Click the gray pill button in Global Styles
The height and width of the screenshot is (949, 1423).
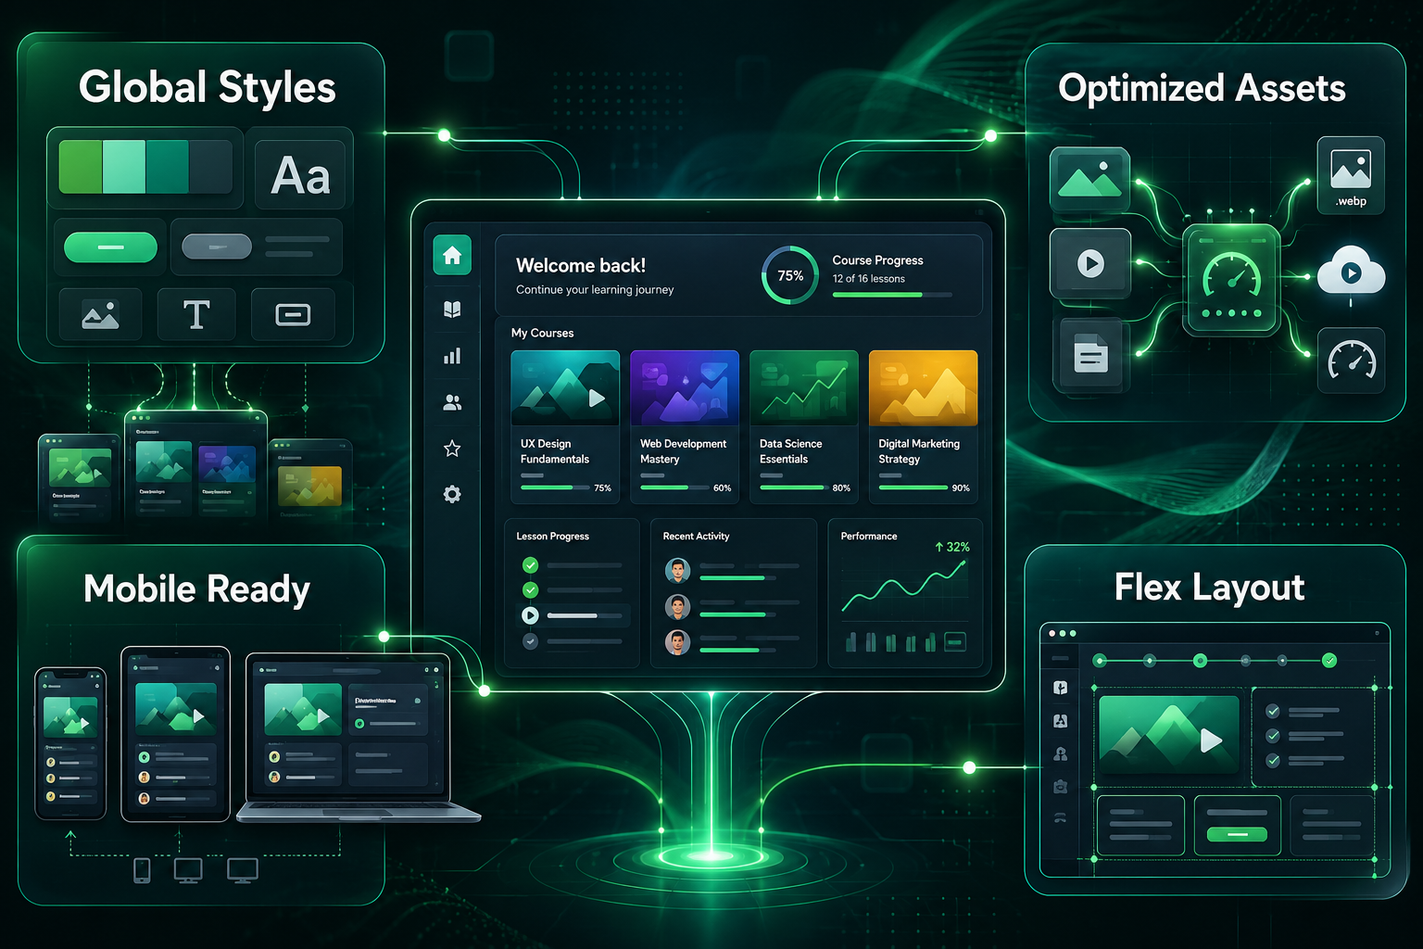click(x=217, y=247)
